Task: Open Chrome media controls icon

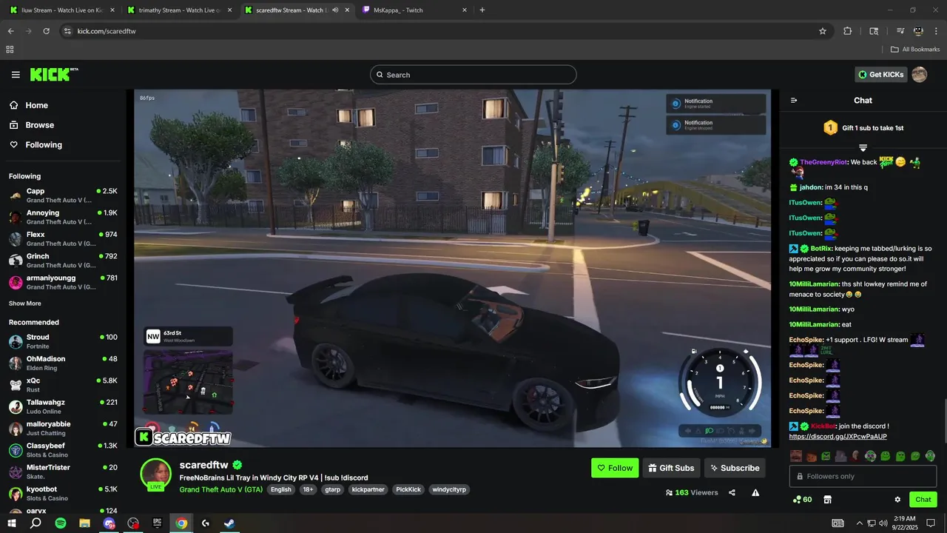Action: click(900, 31)
